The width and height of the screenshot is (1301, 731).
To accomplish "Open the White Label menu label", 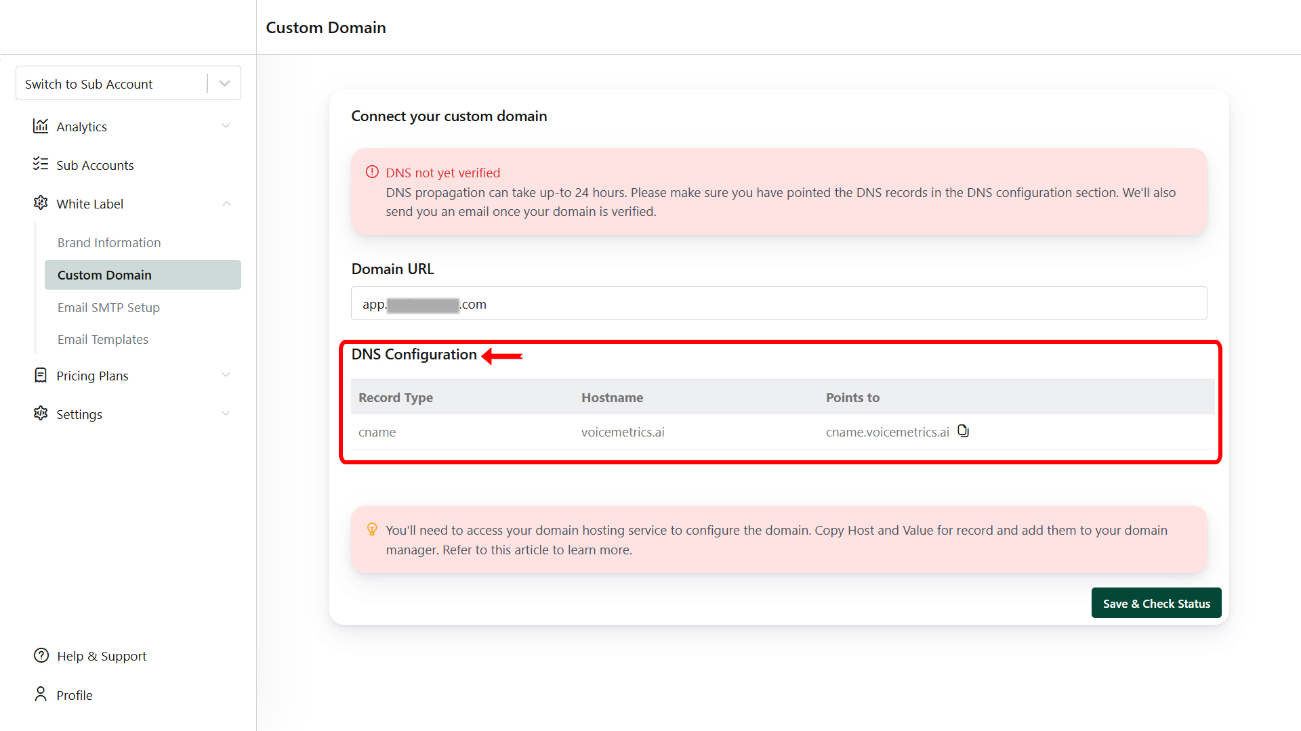I will coord(89,204).
